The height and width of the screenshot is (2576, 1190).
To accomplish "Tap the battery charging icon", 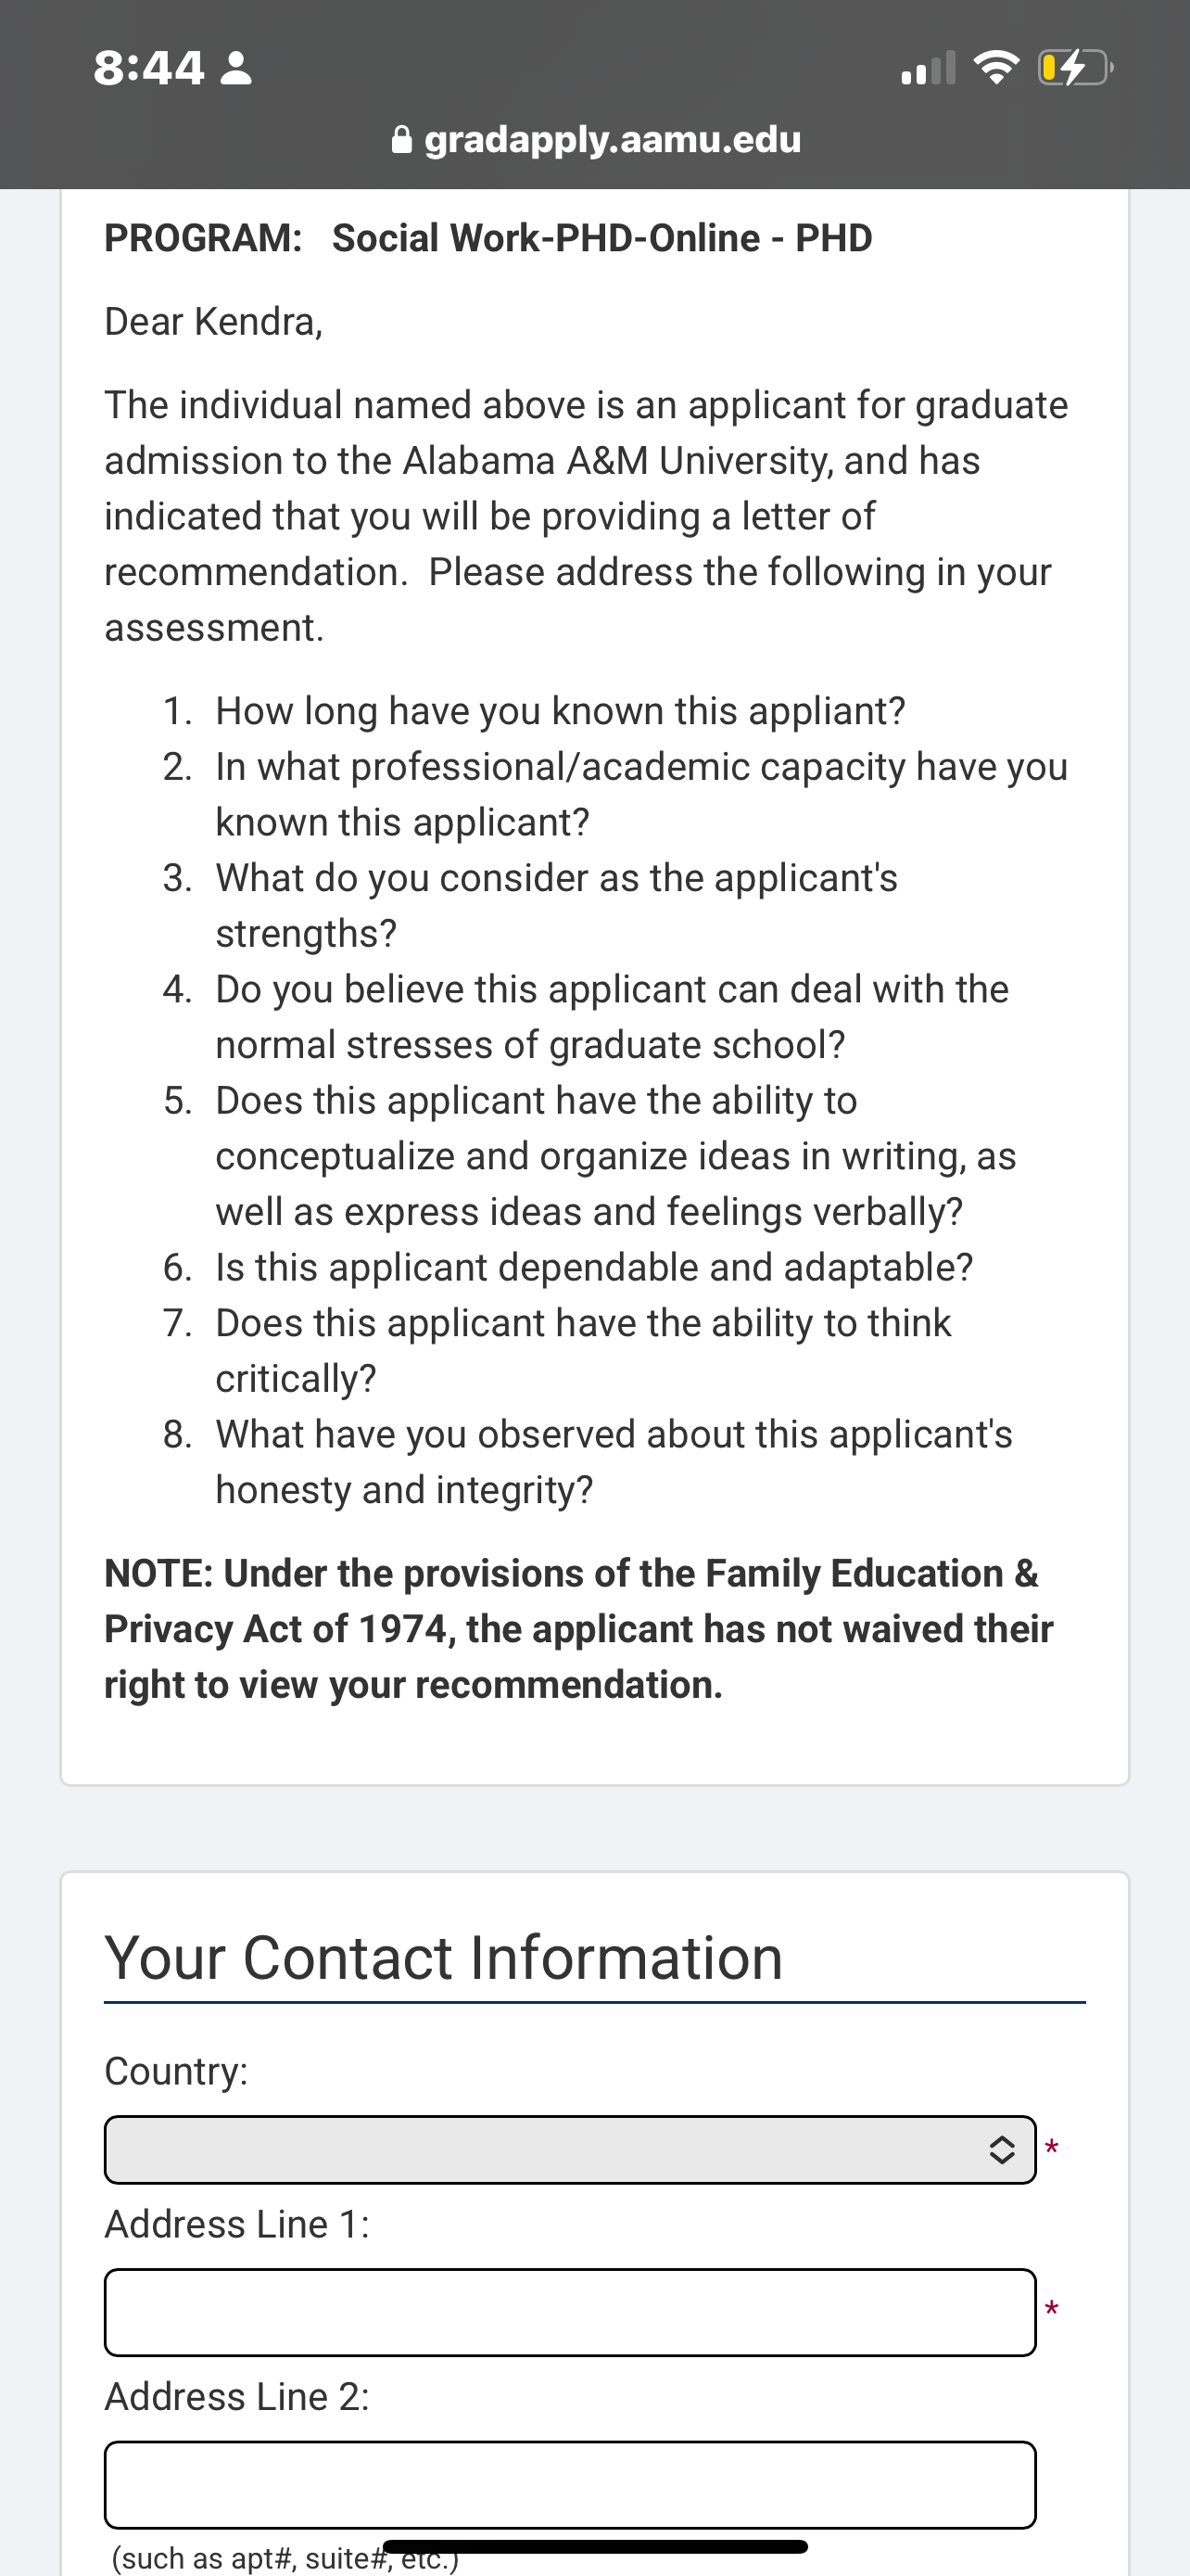I will coord(1075,68).
